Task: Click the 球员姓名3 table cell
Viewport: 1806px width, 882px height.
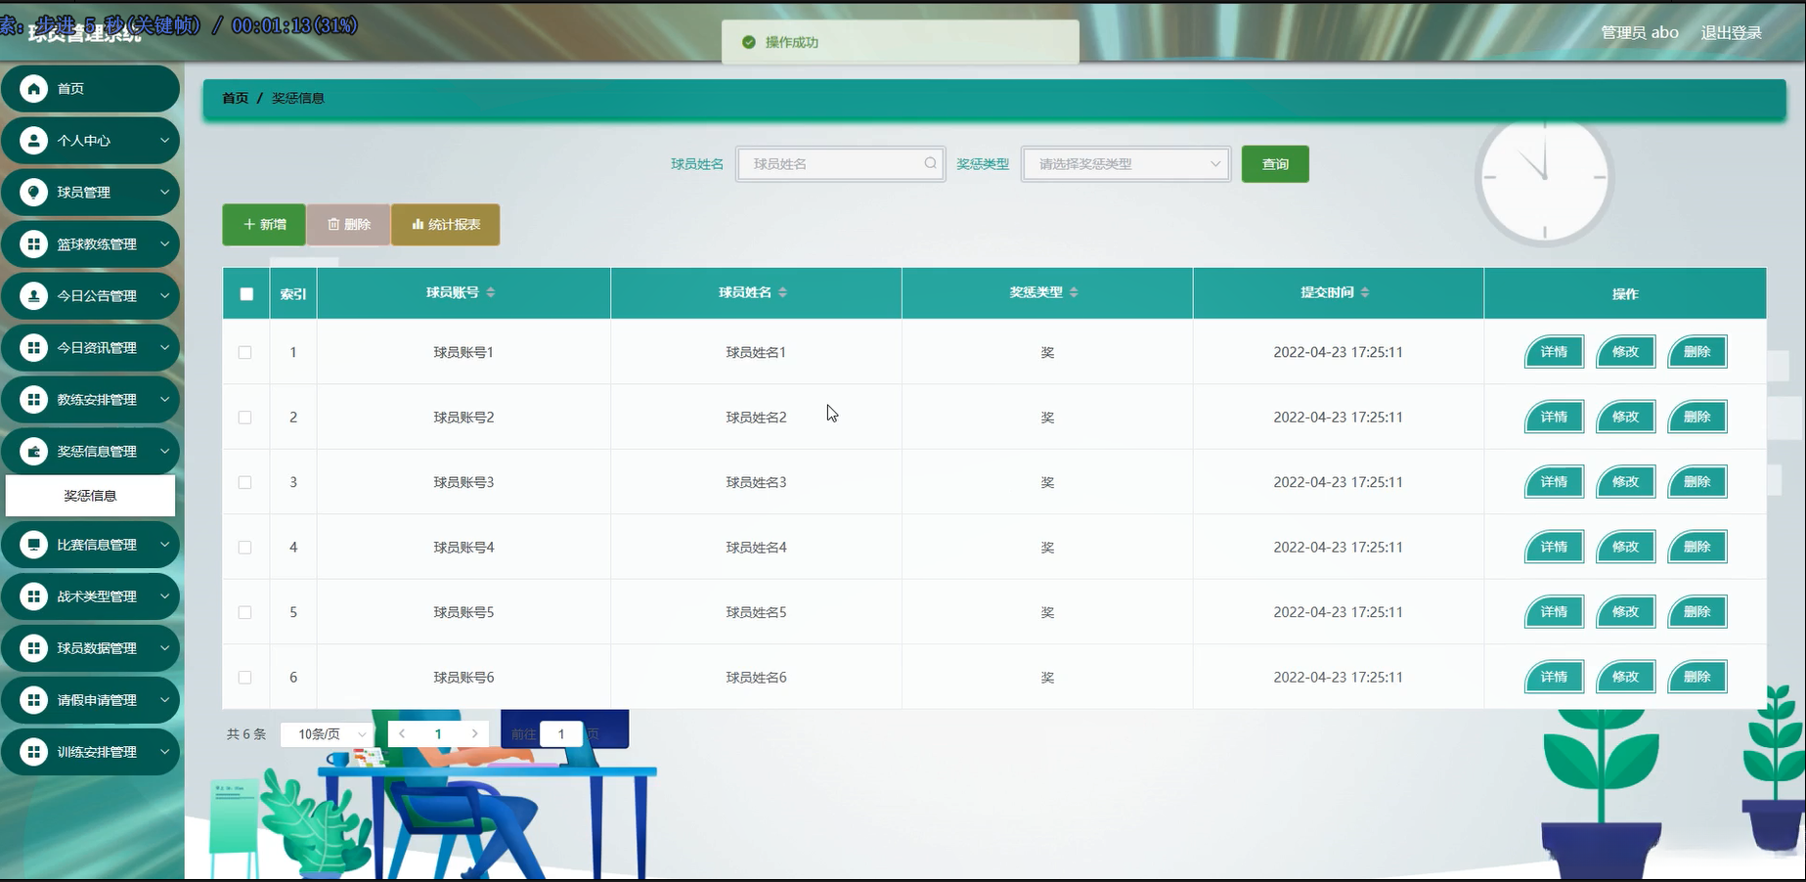Action: (x=756, y=482)
